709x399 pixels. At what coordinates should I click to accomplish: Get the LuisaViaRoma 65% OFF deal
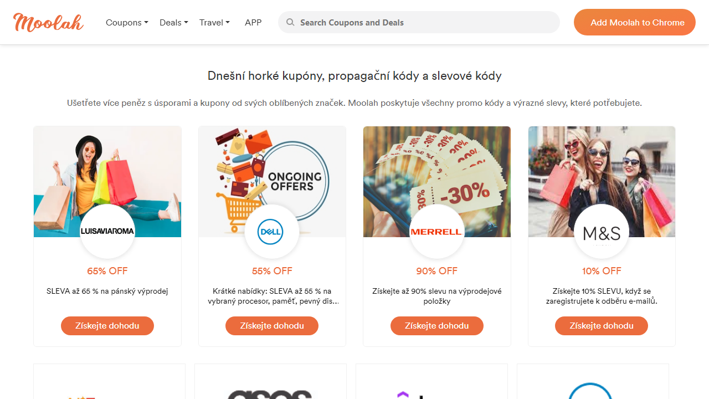[107, 326]
